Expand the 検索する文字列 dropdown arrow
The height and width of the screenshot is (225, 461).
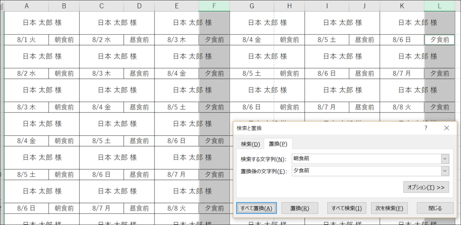pyautogui.click(x=445, y=159)
